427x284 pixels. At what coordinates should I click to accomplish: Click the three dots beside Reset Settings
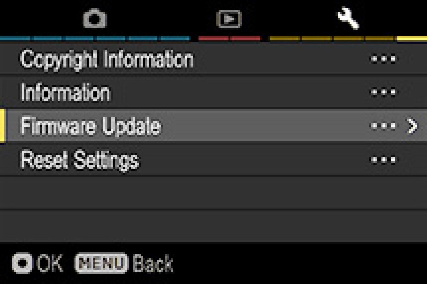coord(384,159)
